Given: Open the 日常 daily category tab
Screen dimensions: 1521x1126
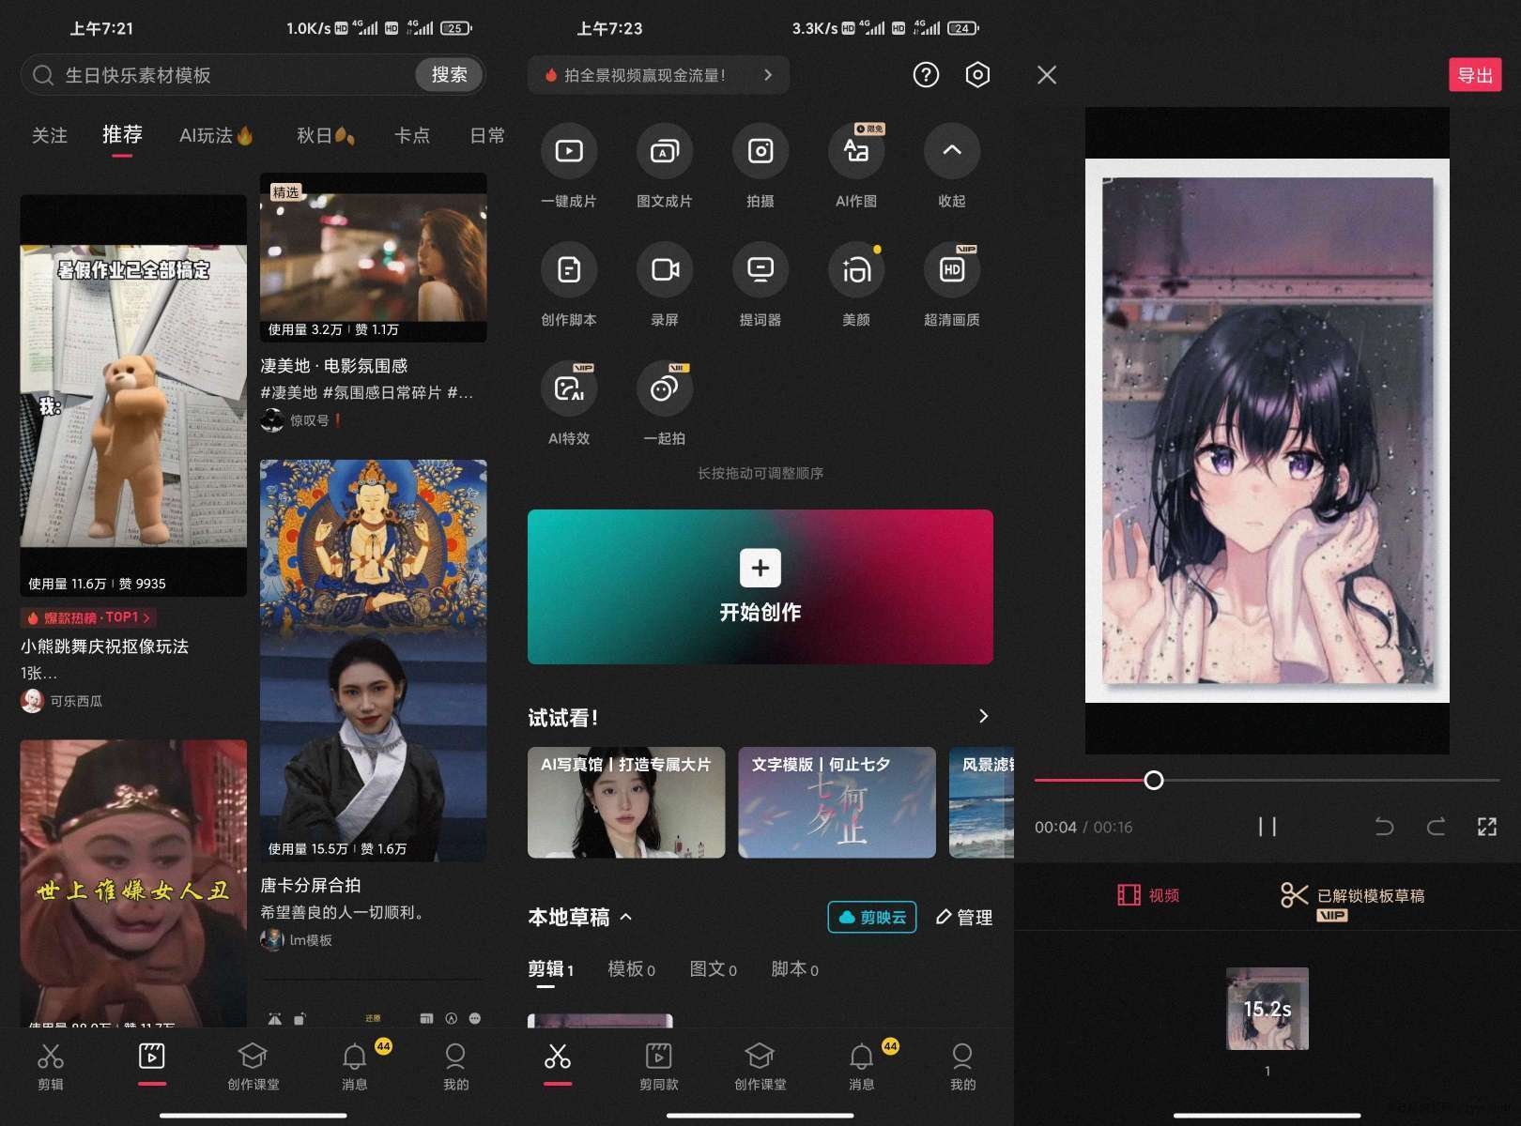Looking at the screenshot, I should click(487, 136).
